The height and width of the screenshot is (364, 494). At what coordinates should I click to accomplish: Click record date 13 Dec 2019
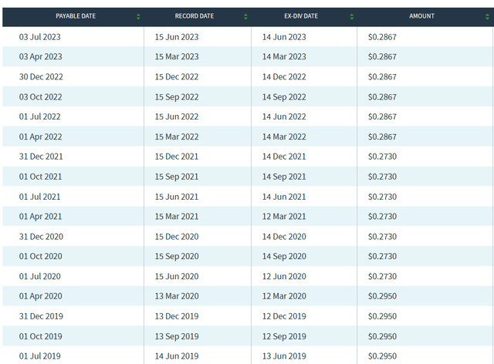[177, 316]
